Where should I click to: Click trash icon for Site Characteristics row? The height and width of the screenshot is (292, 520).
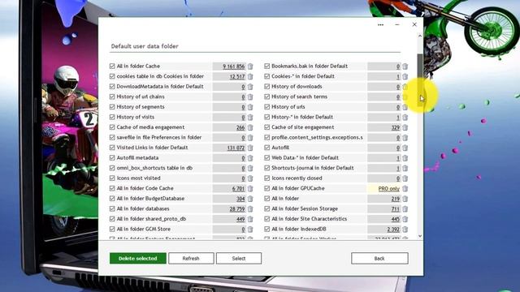coord(405,219)
